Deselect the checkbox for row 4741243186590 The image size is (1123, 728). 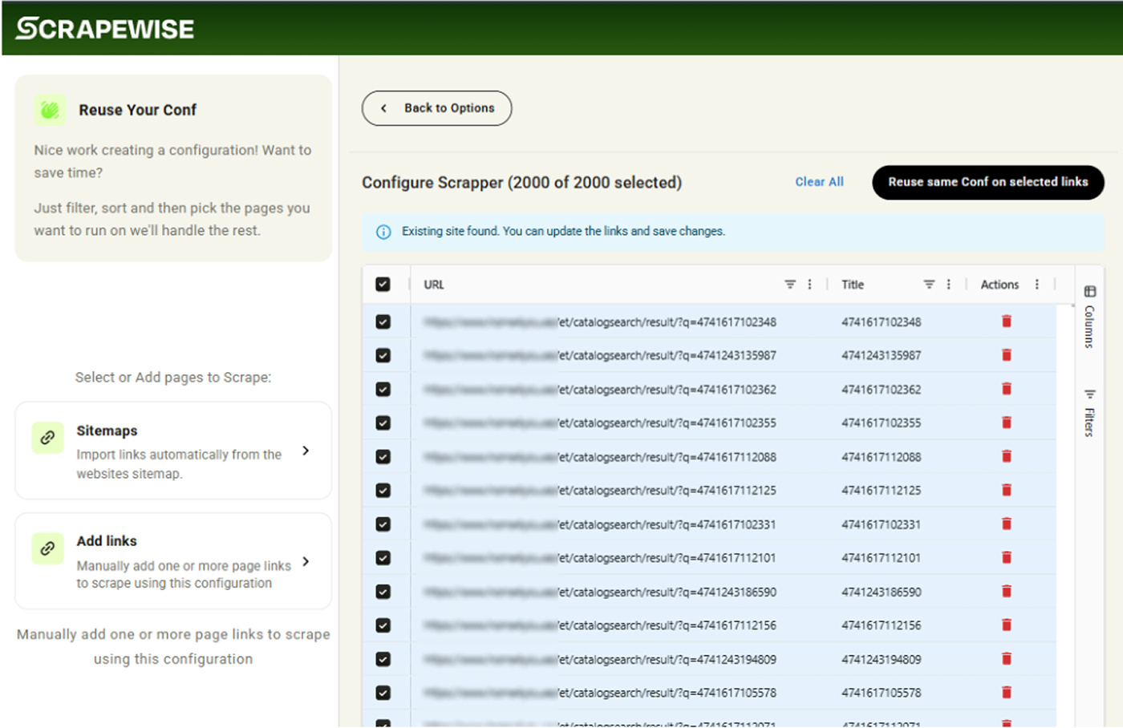click(x=383, y=592)
